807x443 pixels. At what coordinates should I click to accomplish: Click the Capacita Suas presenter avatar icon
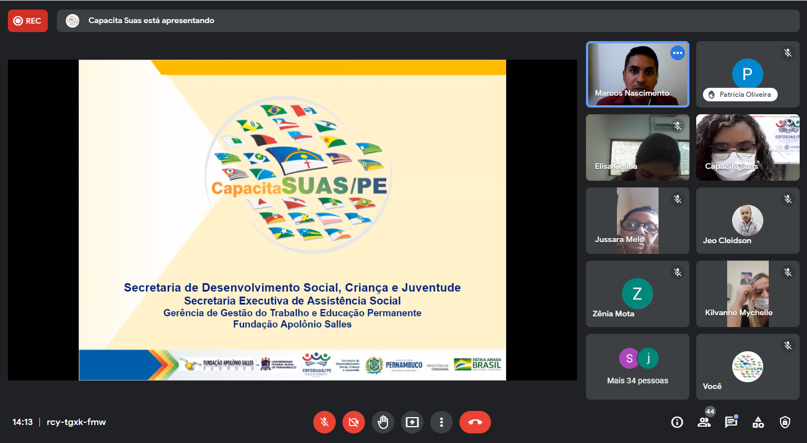point(73,21)
